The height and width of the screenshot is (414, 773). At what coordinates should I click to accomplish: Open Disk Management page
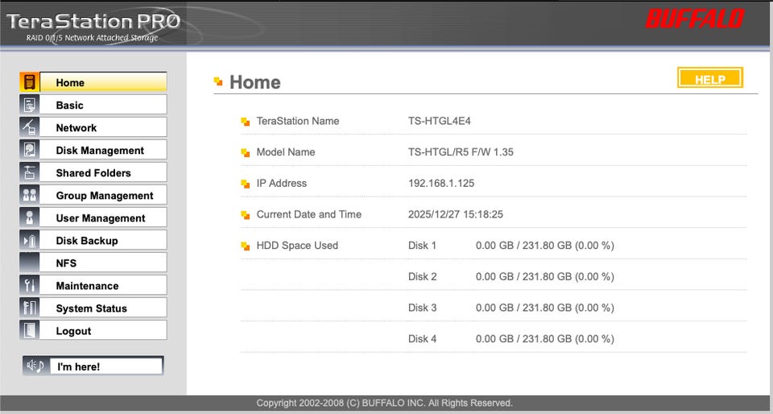[x=103, y=150]
